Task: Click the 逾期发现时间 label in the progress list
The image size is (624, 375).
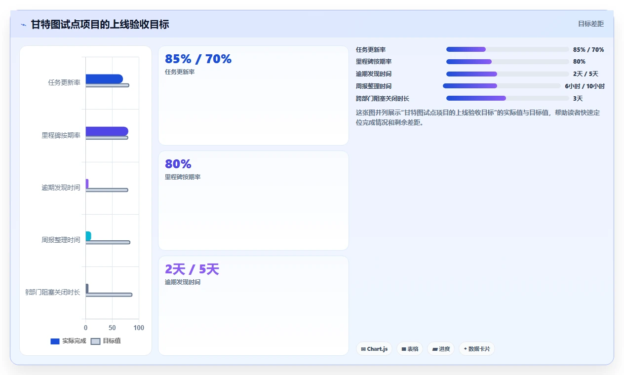Action: tap(374, 74)
